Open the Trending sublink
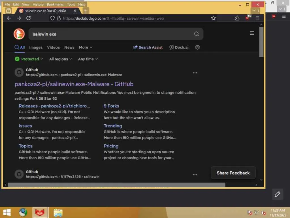Viewport: 290px width, 218px height. (x=113, y=126)
